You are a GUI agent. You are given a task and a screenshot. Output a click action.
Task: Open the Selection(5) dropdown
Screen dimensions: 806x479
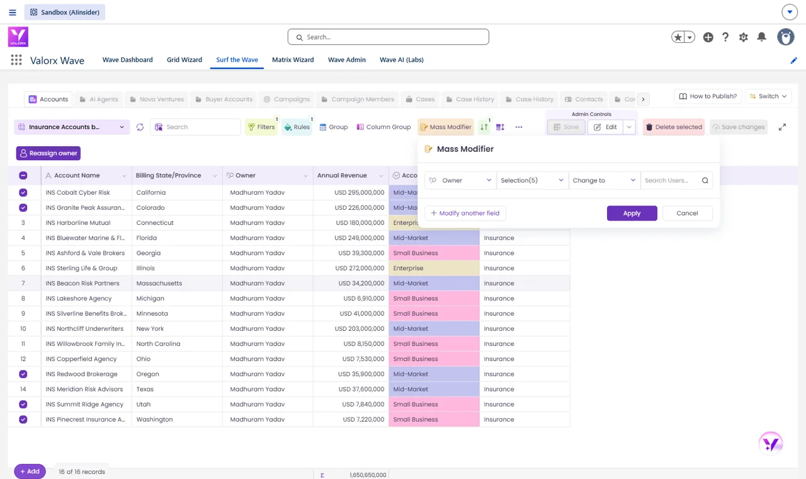click(x=532, y=180)
